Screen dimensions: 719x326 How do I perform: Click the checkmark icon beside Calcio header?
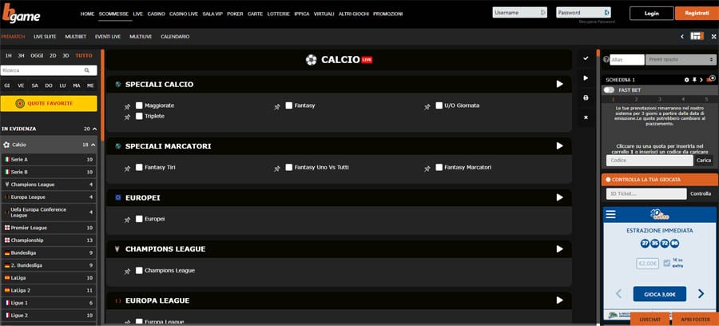(586, 58)
